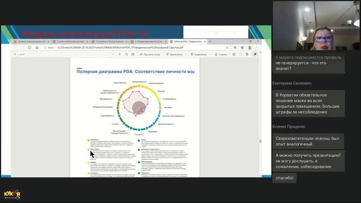Click the chart label Независимость
Viewport: 361px width, 203px height.
[169, 99]
